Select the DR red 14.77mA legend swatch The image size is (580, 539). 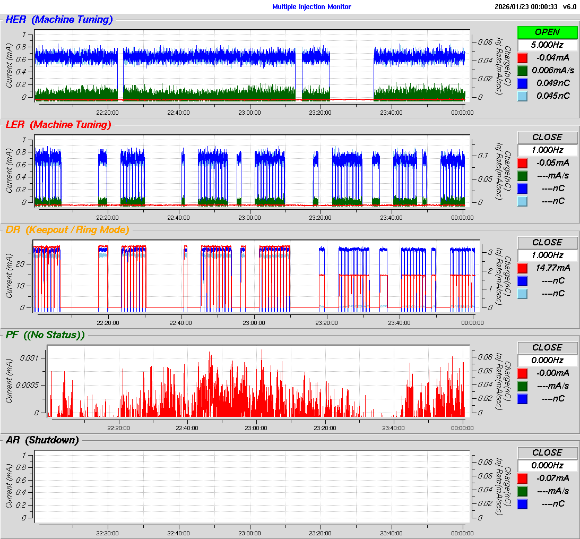523,268
